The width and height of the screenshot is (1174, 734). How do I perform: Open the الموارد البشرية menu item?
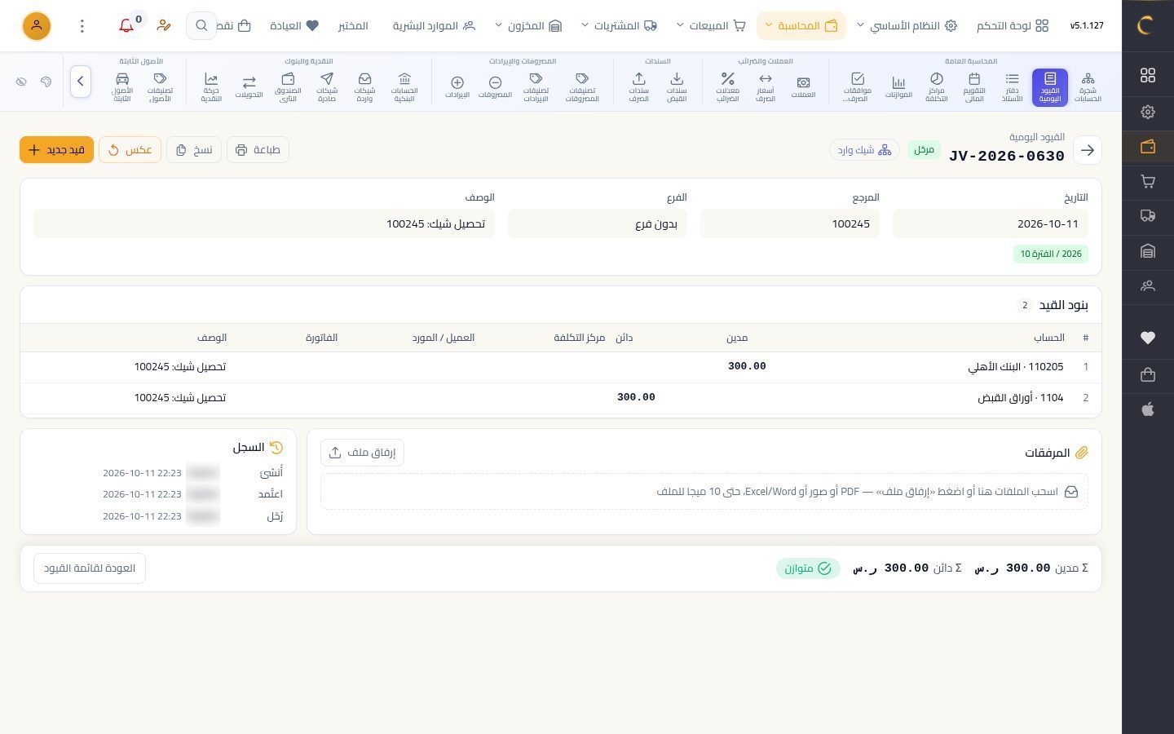point(434,26)
